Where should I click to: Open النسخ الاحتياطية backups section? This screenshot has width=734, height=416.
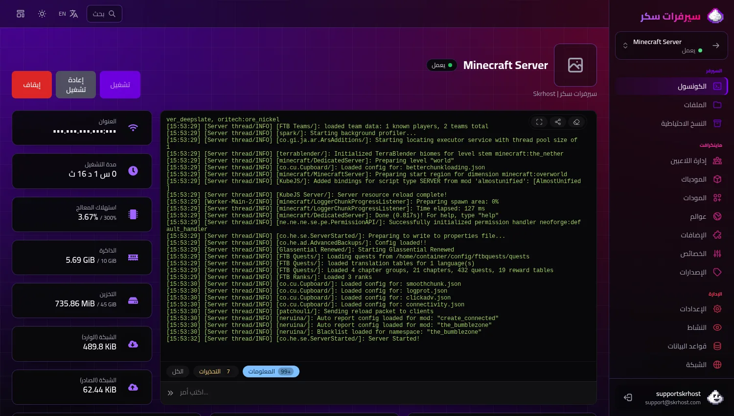[672, 123]
